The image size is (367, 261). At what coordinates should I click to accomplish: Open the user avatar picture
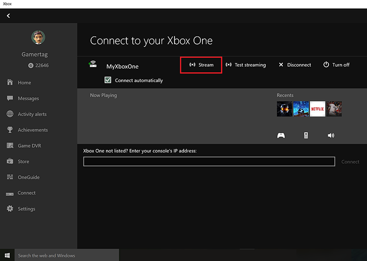[x=38, y=37]
